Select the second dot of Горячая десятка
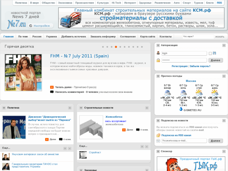Screen dimensions: 228x171 [x=107, y=47]
